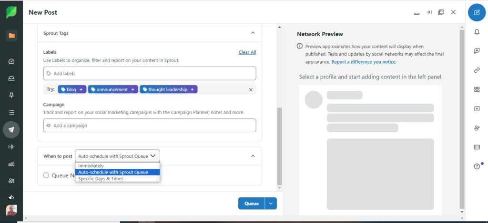Collapse the When to post section
The width and height of the screenshot is (488, 223).
click(x=253, y=156)
